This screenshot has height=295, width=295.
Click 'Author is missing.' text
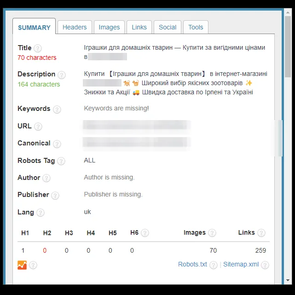[109, 177]
